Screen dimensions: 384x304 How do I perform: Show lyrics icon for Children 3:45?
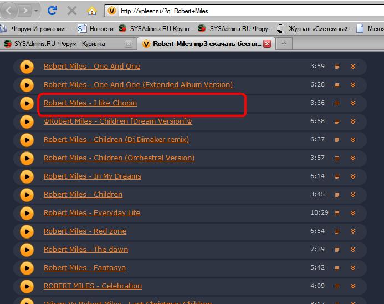pos(337,195)
